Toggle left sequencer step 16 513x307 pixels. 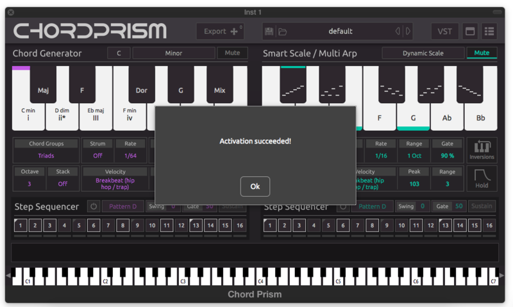tap(240, 225)
